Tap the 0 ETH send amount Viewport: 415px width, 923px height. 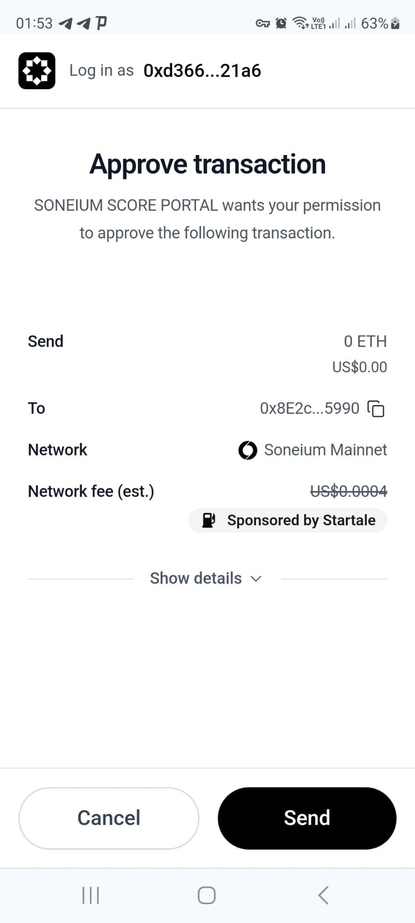[365, 342]
